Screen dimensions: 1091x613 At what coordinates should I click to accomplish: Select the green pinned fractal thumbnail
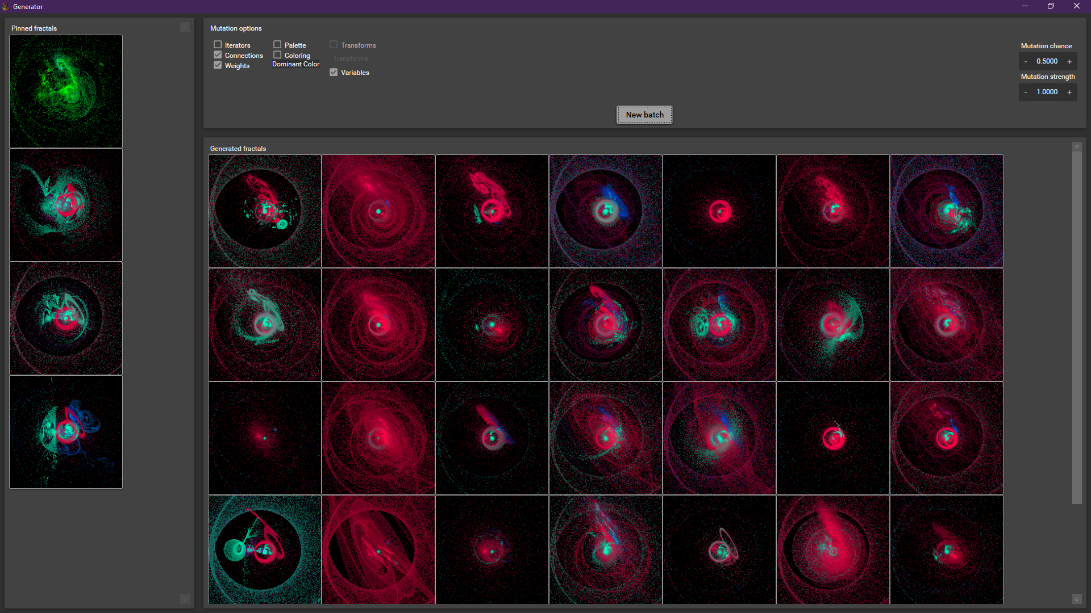pyautogui.click(x=66, y=91)
